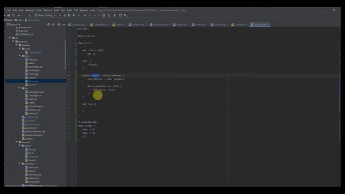This screenshot has height=194, width=345.
Task: Collapse the data folder in the project tree
Action: pyautogui.click(x=20, y=56)
